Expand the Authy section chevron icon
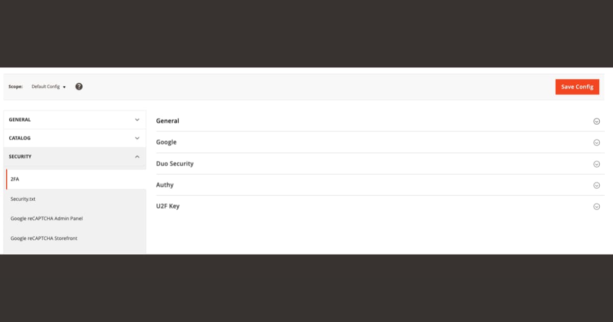 tap(597, 185)
